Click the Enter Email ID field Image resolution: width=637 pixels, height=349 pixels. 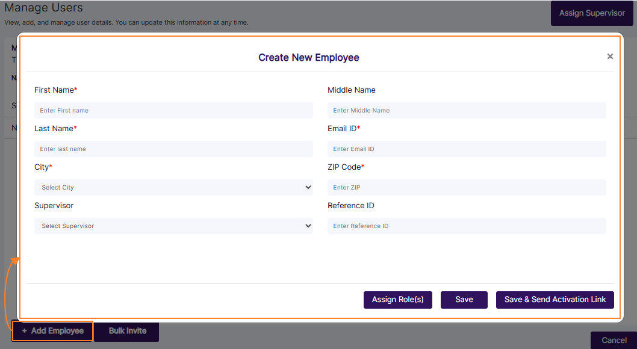pyautogui.click(x=467, y=149)
